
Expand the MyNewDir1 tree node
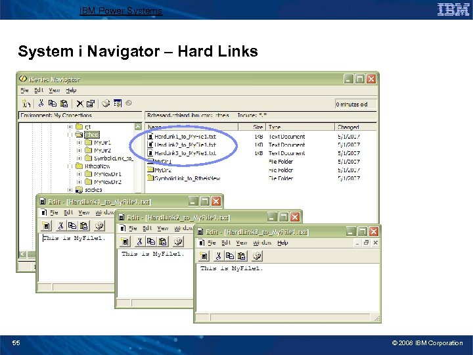coord(79,174)
